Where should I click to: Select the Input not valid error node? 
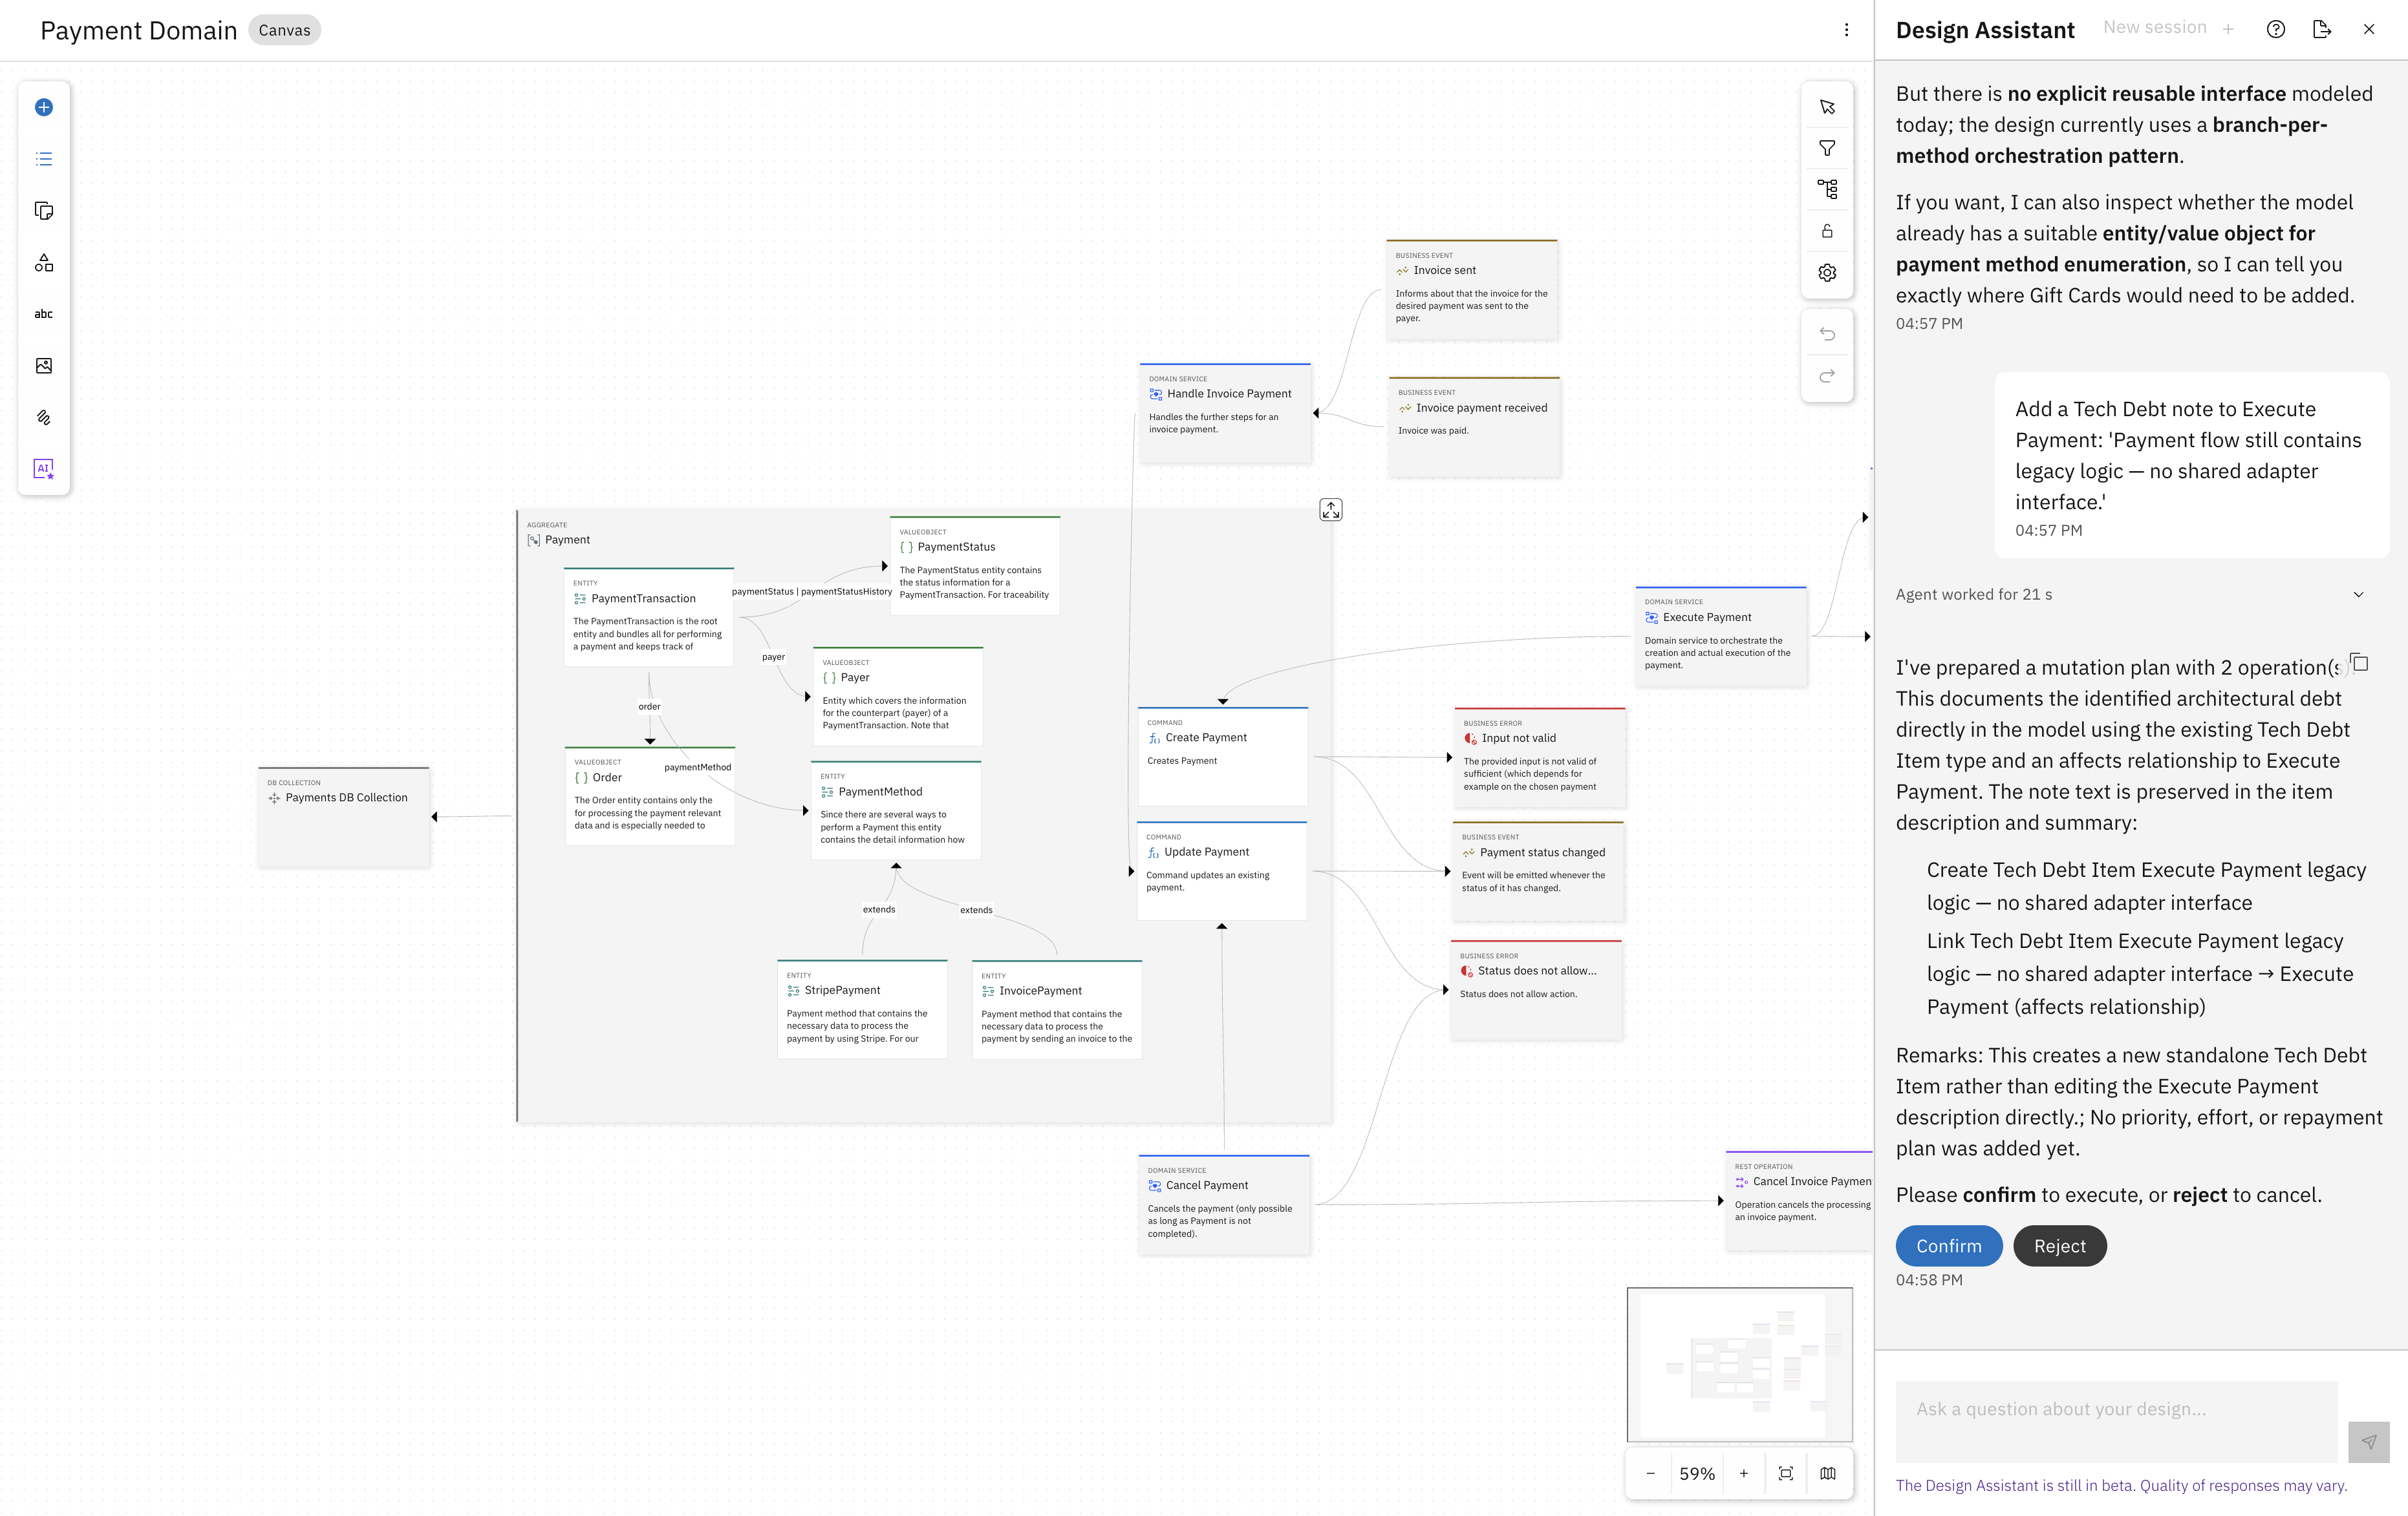(x=1539, y=757)
